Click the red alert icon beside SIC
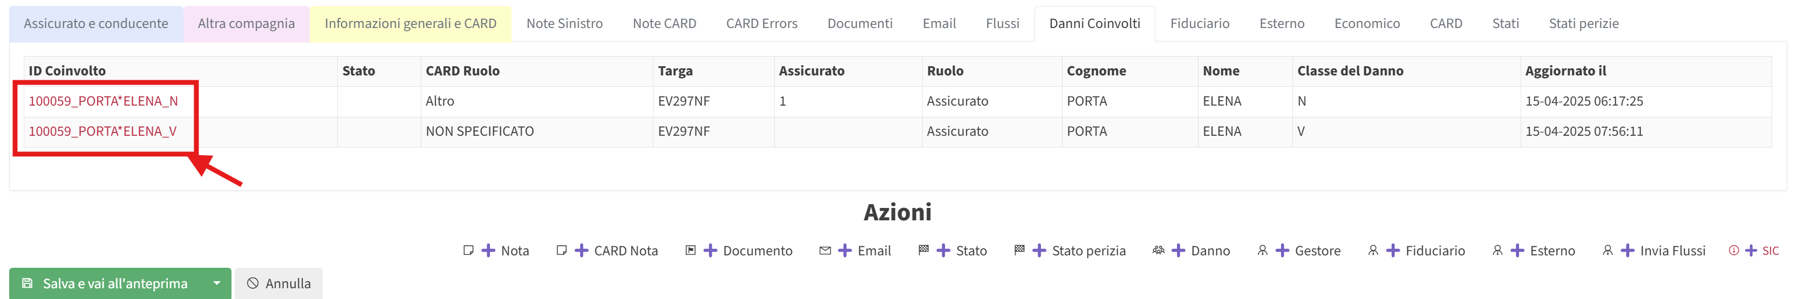1797x299 pixels. (x=1733, y=250)
